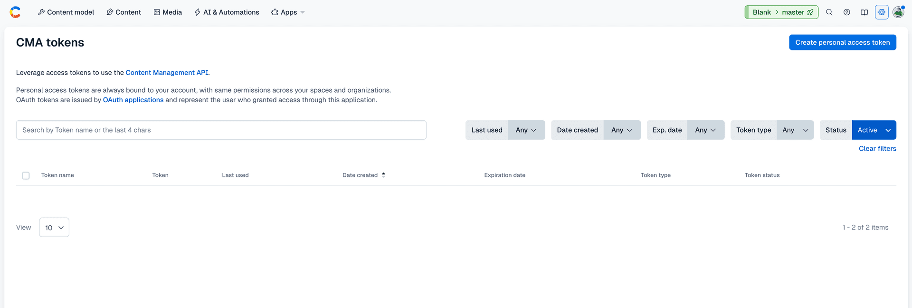Open the OAuth applications link
Screen dimensions: 912x308
click(x=133, y=100)
